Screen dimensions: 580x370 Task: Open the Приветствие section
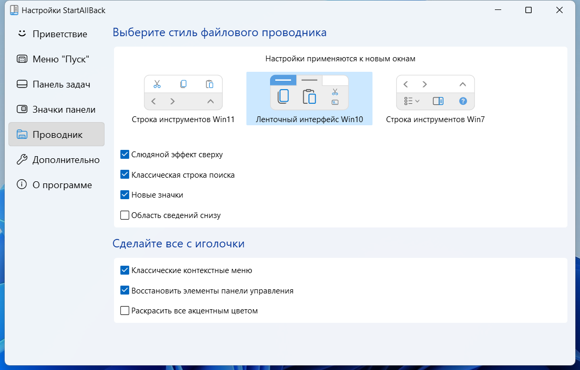[56, 34]
